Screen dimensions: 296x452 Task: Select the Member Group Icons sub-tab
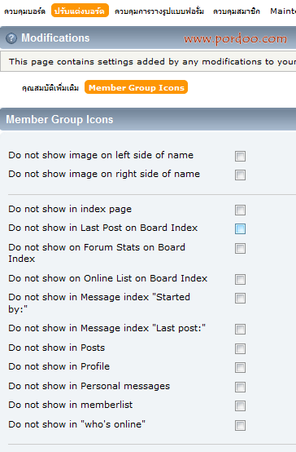(x=137, y=87)
